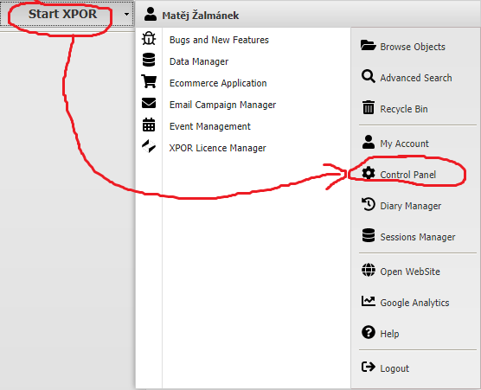Click the Start XPOR button
Viewport: 481px width, 390px height.
coord(62,14)
